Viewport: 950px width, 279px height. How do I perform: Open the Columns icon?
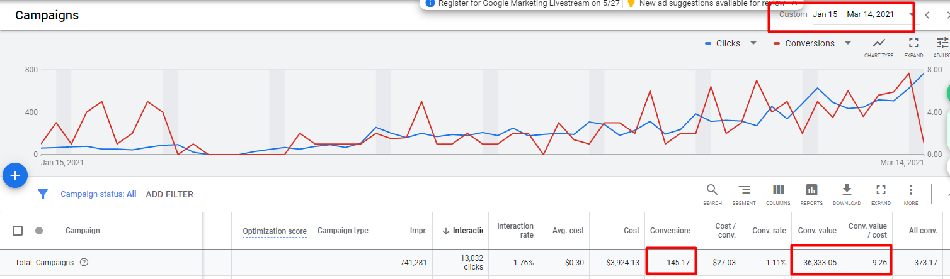point(778,190)
